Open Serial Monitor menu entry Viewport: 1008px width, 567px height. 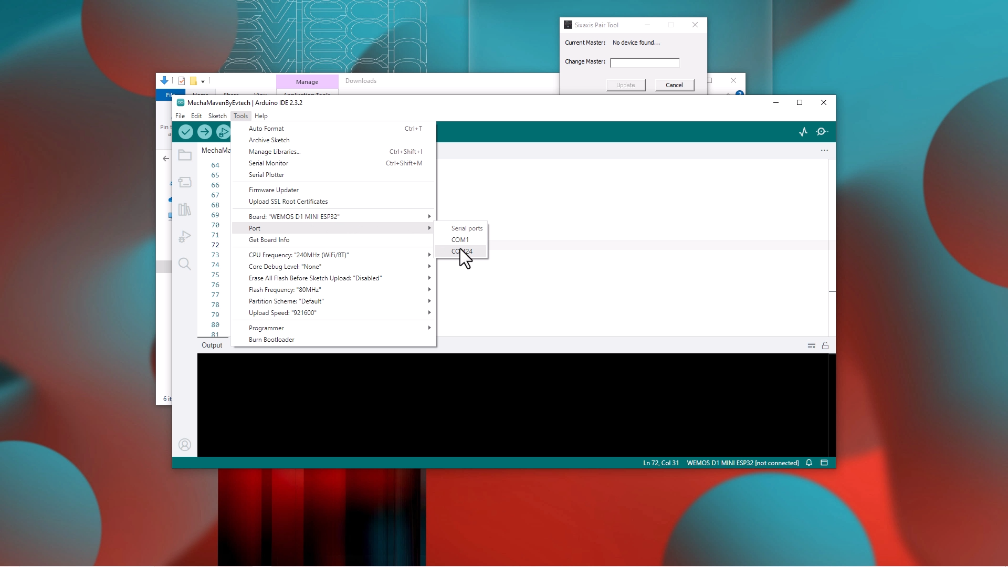[x=334, y=163]
